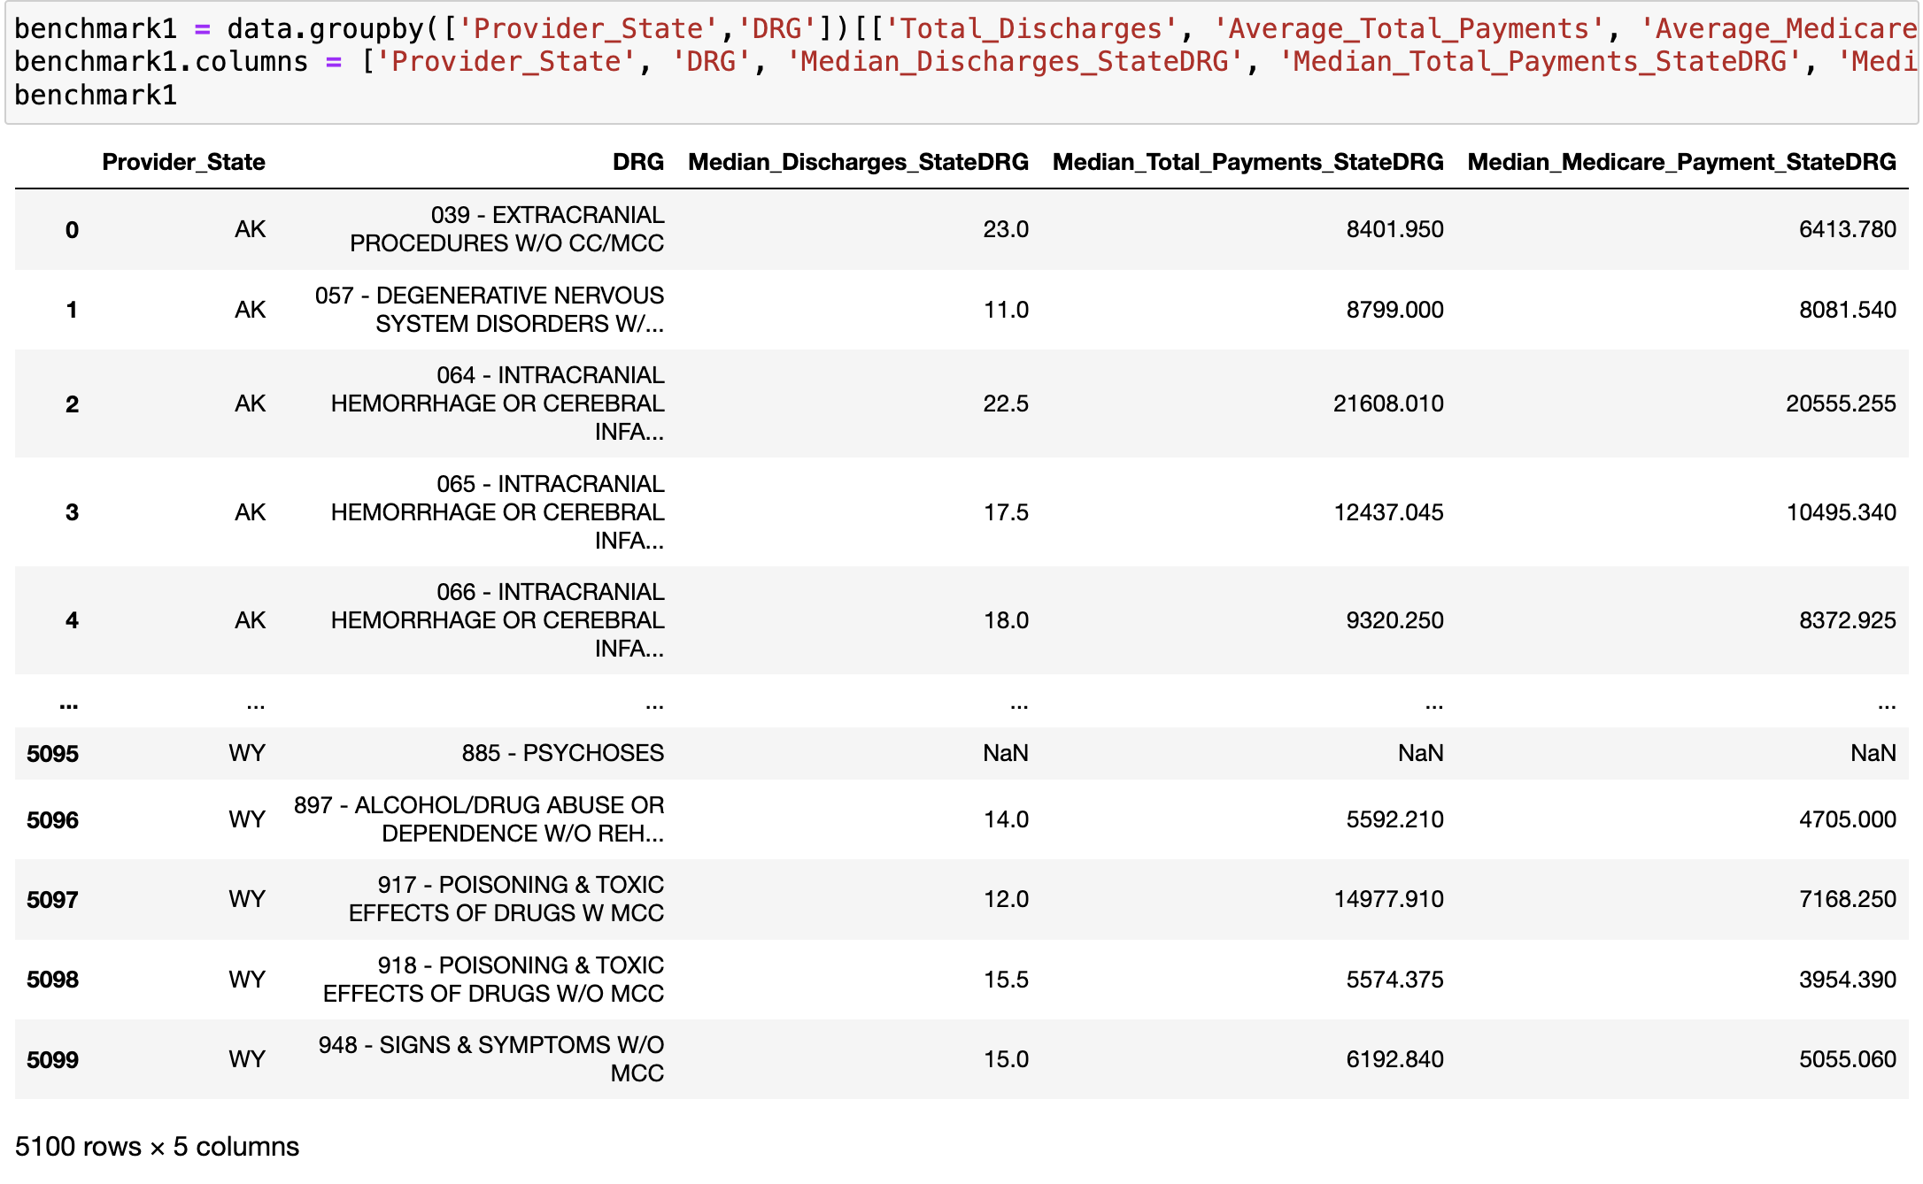Click the '5100 rows × 5 columns' text
The width and height of the screenshot is (1923, 1184).
157,1146
